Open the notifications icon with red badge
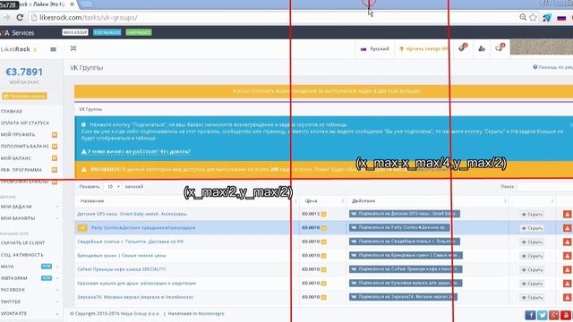This screenshot has width=573, height=322. click(463, 47)
